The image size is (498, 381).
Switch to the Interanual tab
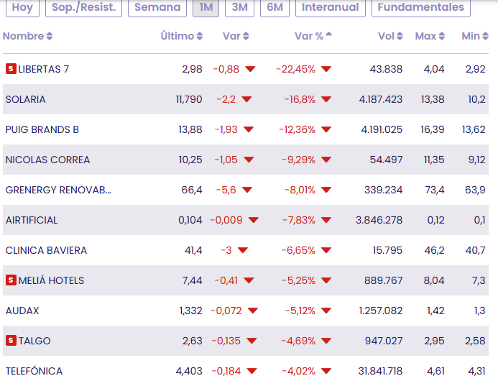tap(330, 7)
